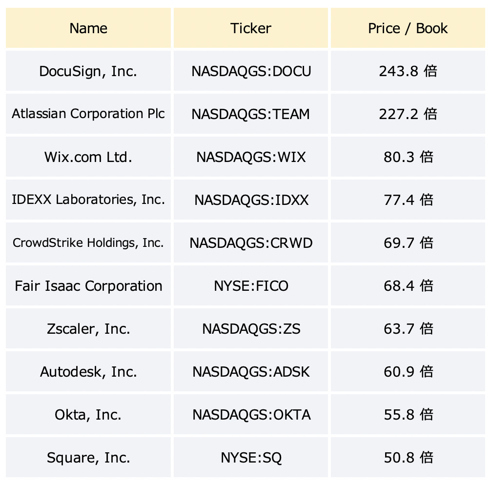Select the Square, Inc. name cell
Image resolution: width=491 pixels, height=484 pixels.
pos(88,457)
